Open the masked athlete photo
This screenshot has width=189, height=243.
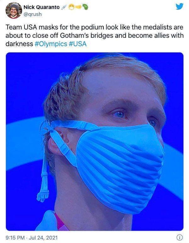pyautogui.click(x=94, y=141)
